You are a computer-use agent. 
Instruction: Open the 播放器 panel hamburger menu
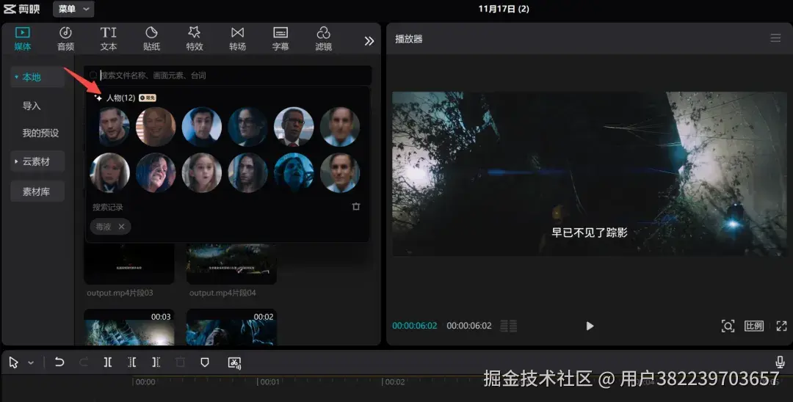point(775,38)
